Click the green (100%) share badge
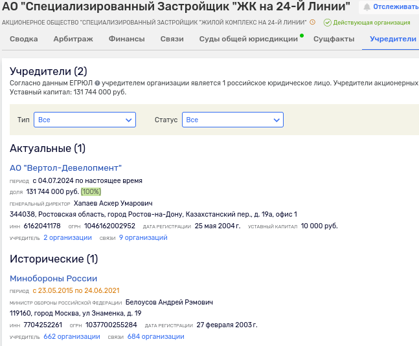The width and height of the screenshot is (419, 346). tap(91, 192)
